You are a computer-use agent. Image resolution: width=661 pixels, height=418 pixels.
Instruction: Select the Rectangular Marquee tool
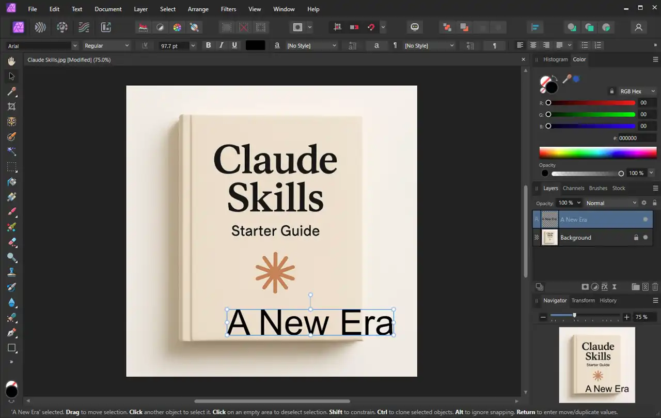tap(11, 167)
